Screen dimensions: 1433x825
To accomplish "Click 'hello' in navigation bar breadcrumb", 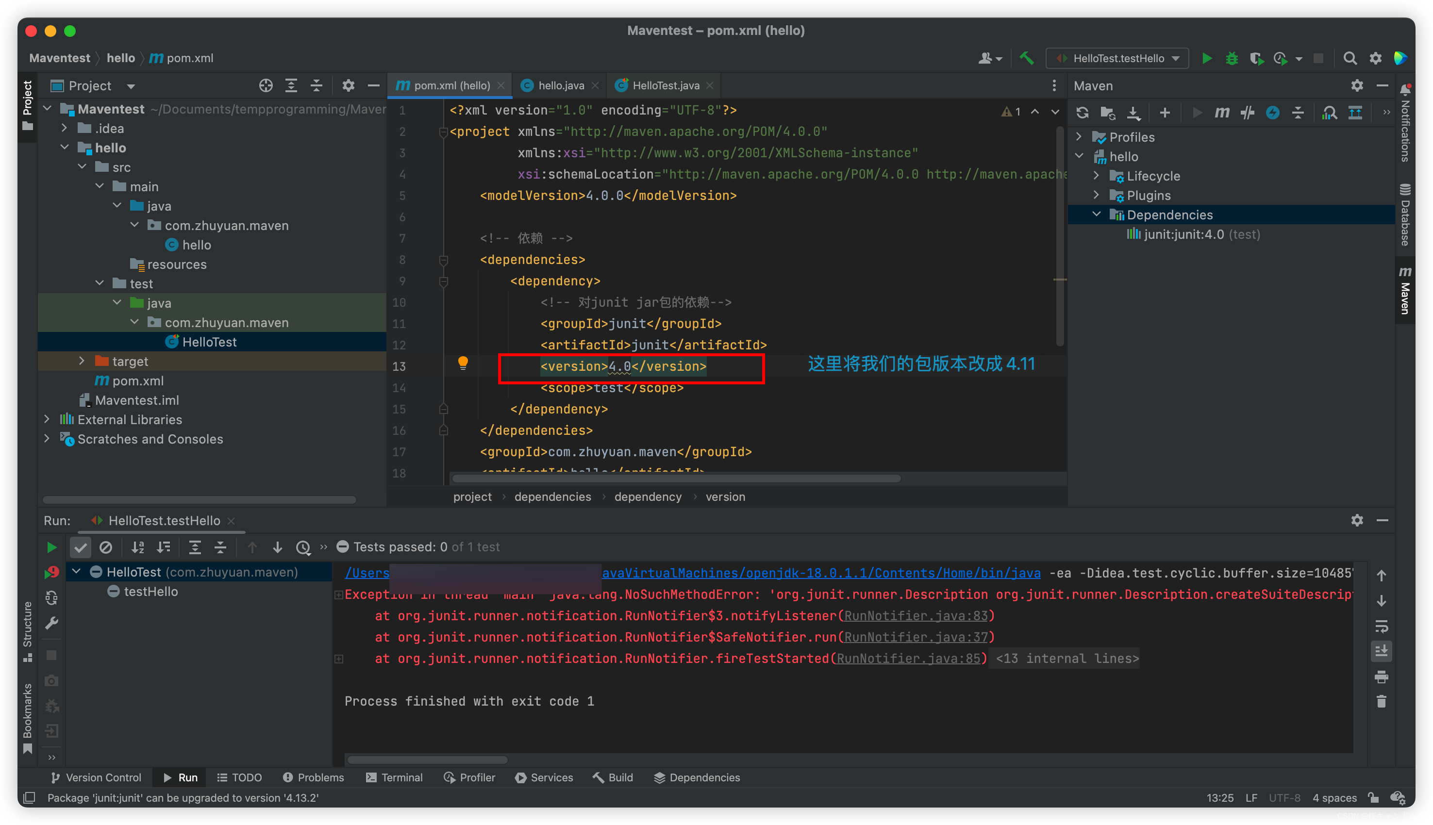I will point(121,58).
